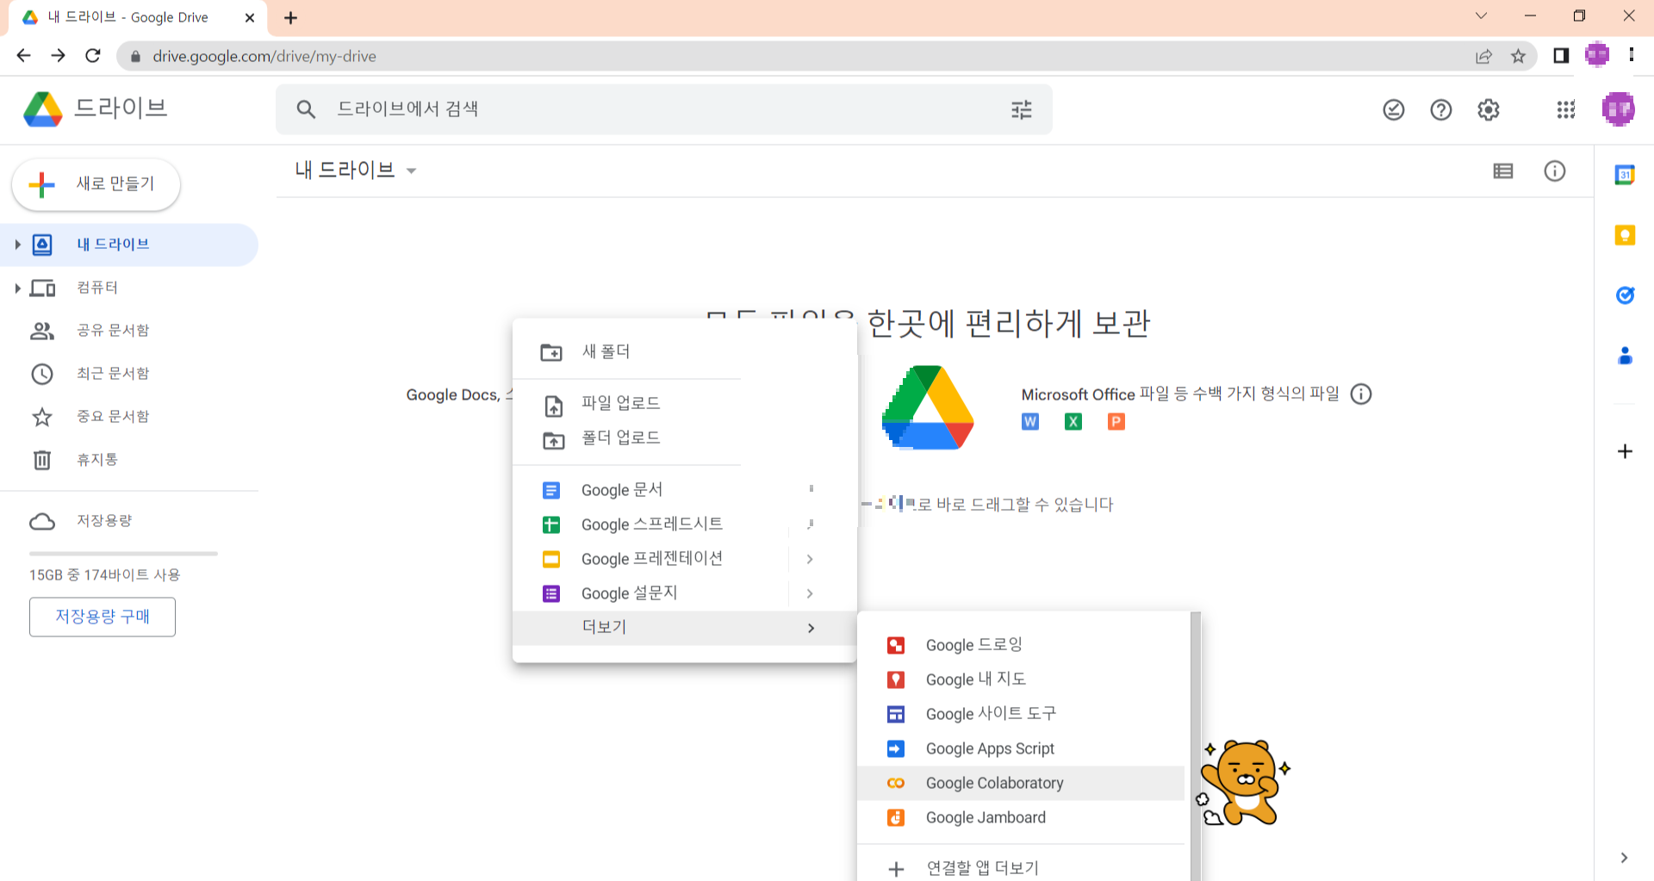1654x881 pixels.
Task: Open Google Calendar side panel
Action: point(1625,175)
